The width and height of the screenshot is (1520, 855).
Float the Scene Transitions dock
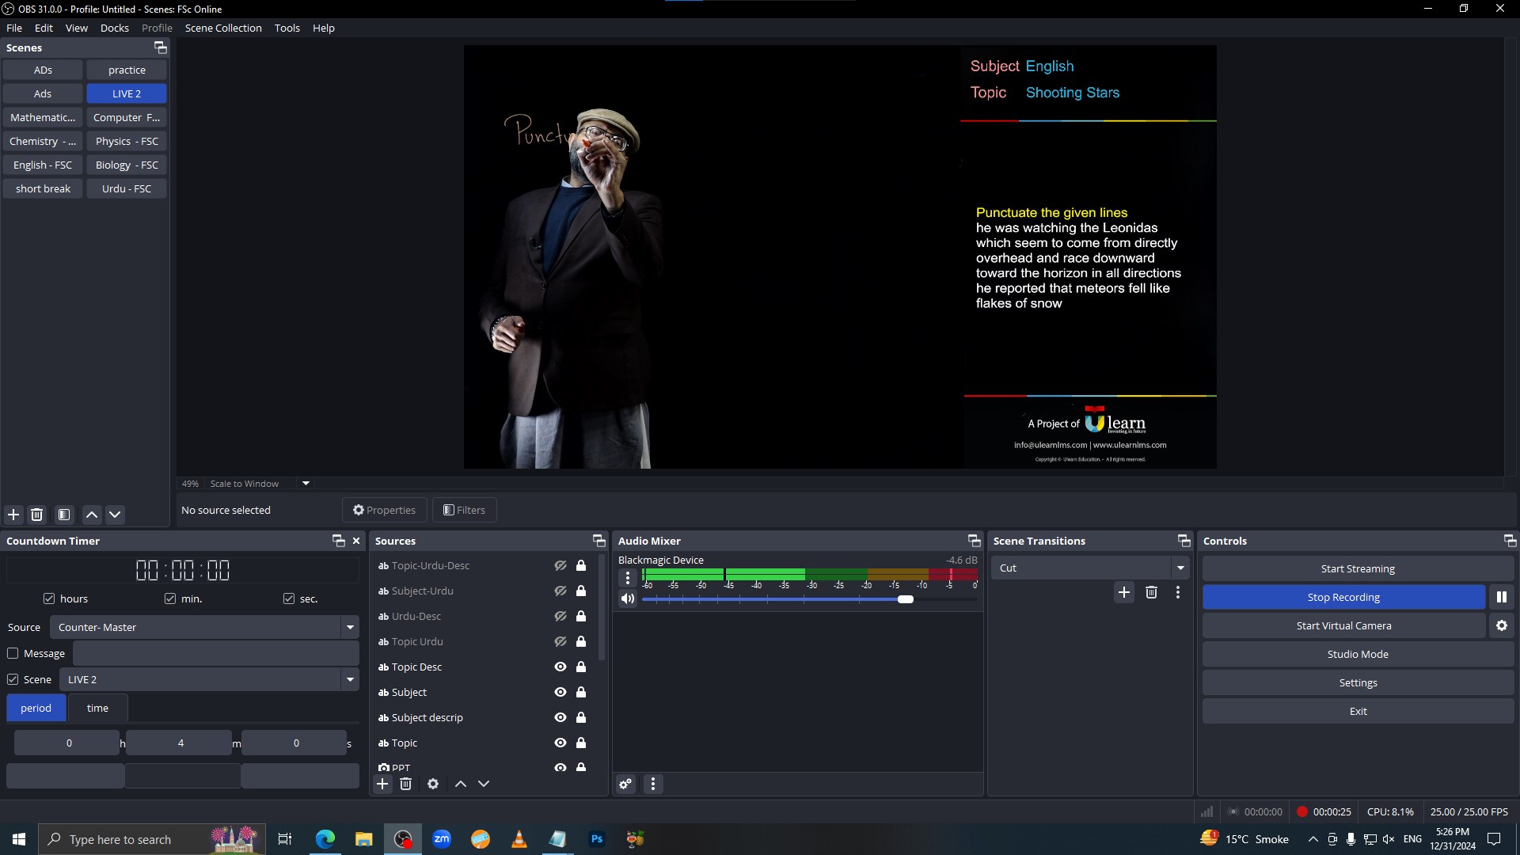tap(1184, 541)
